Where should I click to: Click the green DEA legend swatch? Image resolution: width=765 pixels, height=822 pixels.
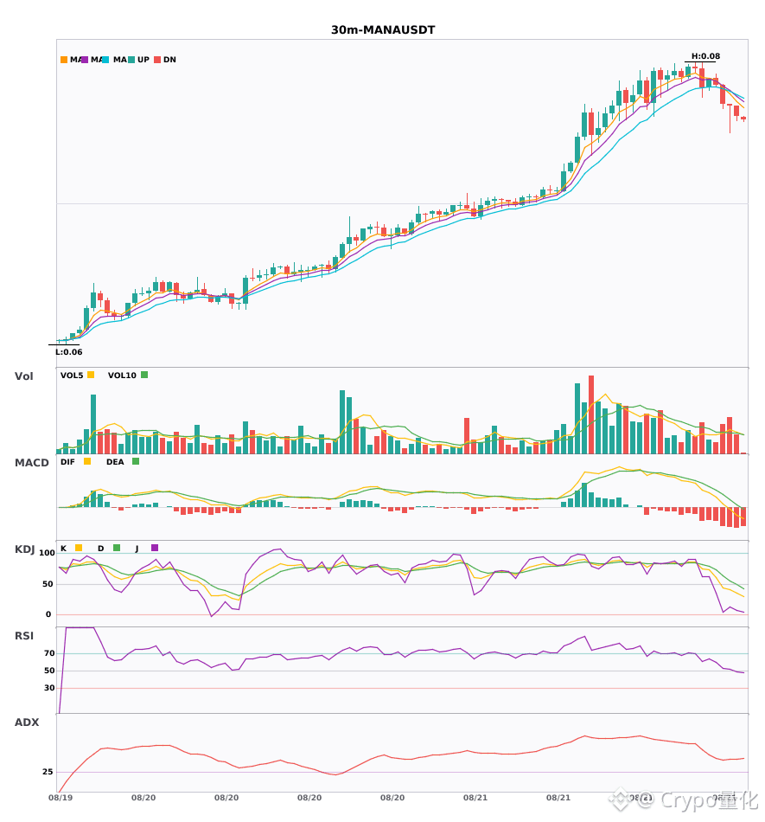[x=136, y=461]
